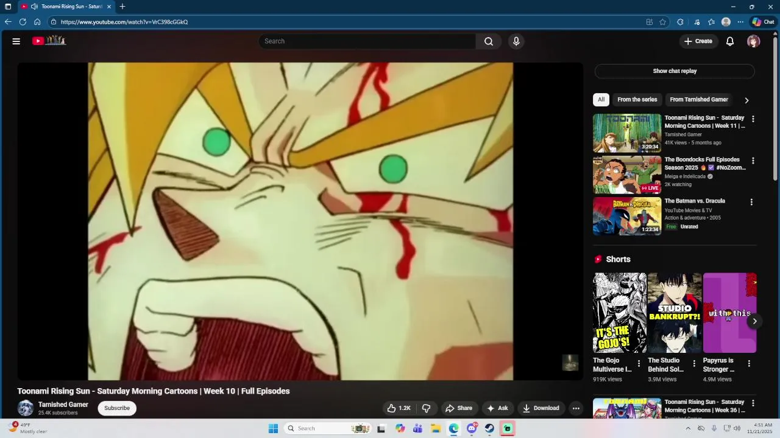Screen dimensions: 780x438
Task: Click the browser back arrow
Action: tap(8, 22)
